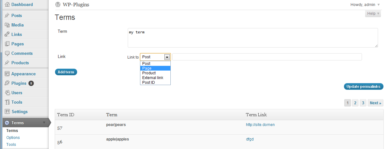Choose External link option in list
Image resolution: width=386 pixels, height=149 pixels.
[x=152, y=78]
